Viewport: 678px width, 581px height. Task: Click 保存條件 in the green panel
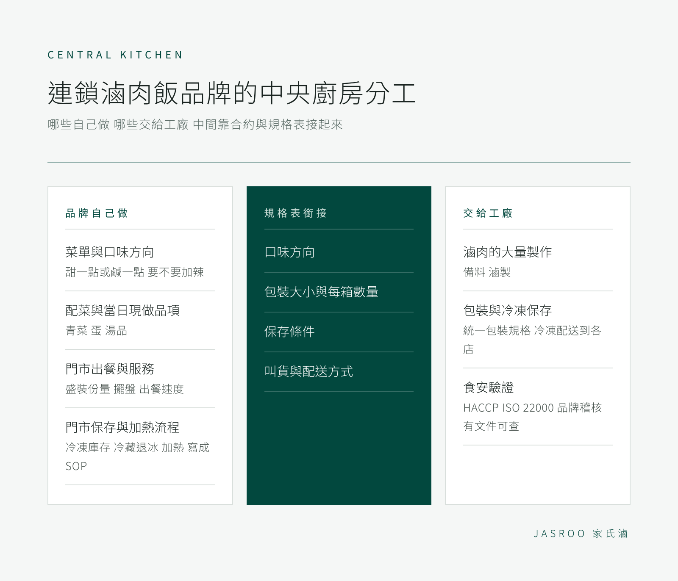(x=289, y=332)
